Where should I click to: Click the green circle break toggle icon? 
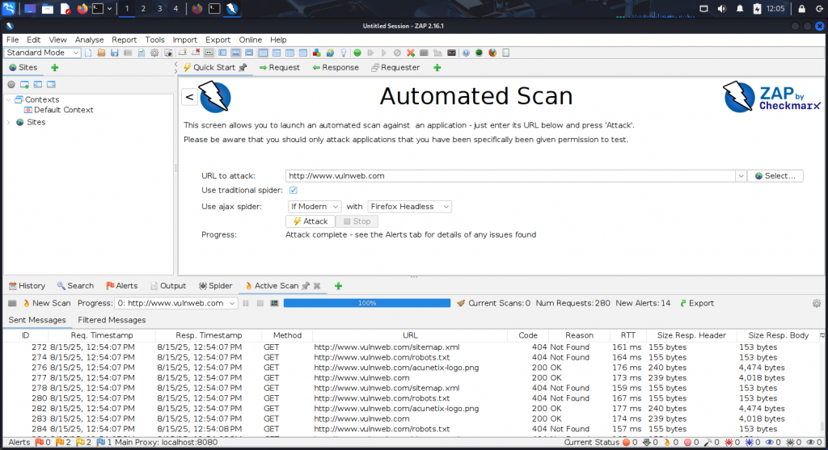coord(357,53)
